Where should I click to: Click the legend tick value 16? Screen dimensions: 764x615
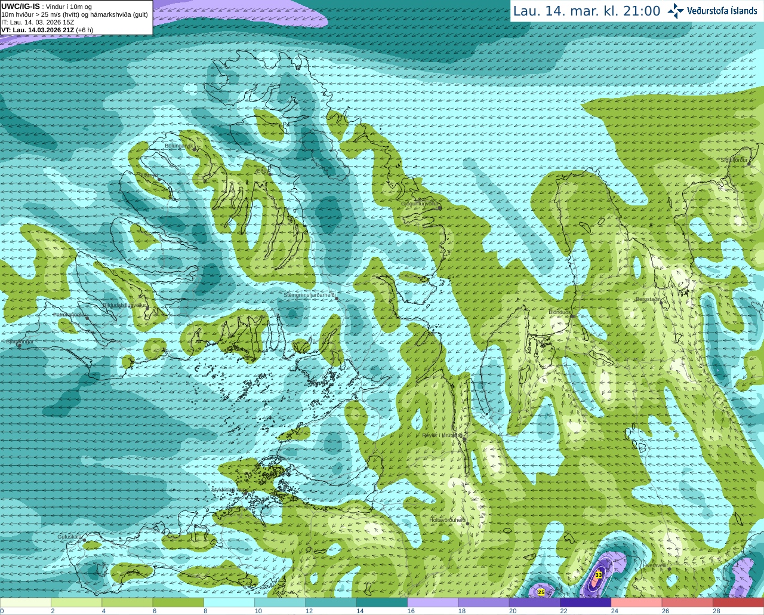coord(411,611)
